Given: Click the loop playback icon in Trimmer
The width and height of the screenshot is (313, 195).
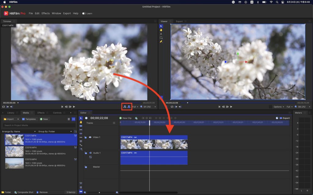Looking at the screenshot, I should tap(3, 107).
